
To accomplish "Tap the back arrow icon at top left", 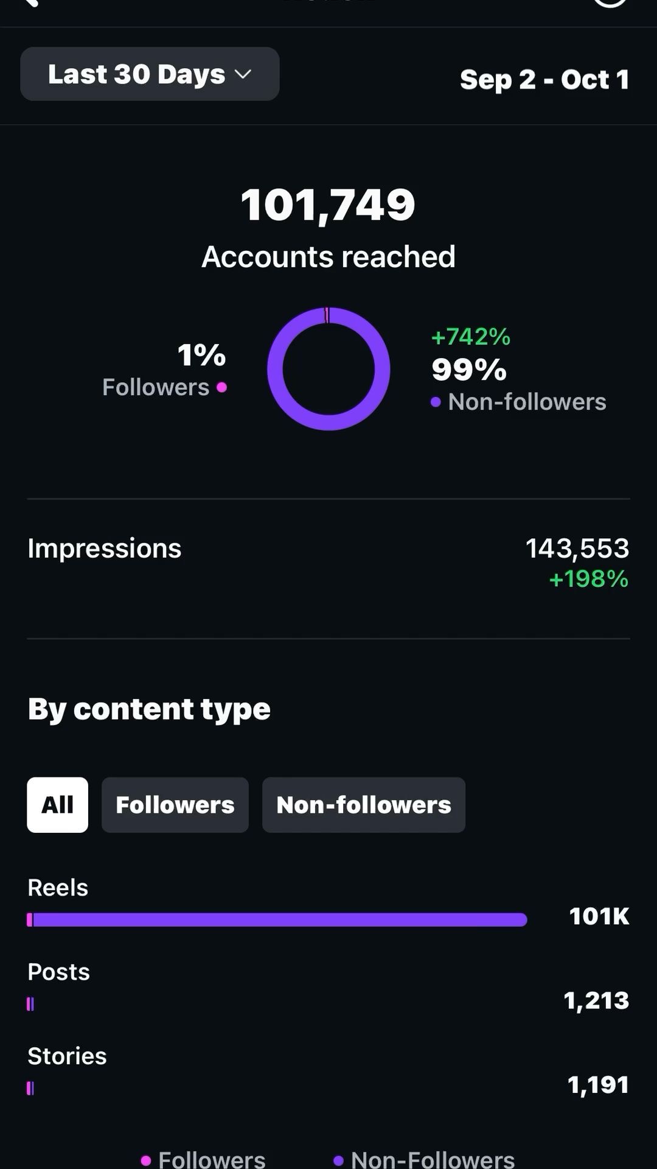I will point(30,2).
